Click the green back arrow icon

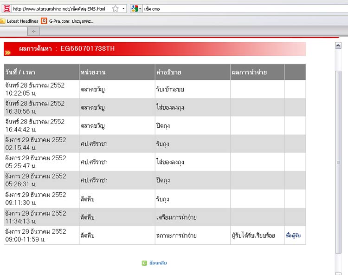[144, 263]
